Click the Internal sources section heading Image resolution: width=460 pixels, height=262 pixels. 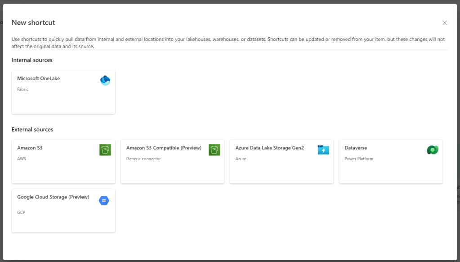pos(32,60)
